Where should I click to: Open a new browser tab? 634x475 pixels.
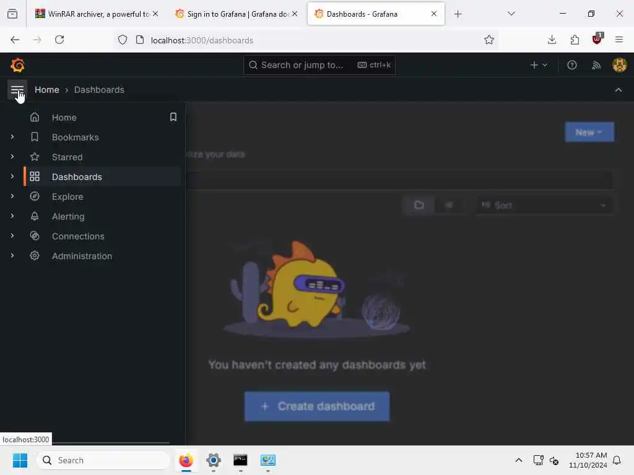[x=458, y=14]
